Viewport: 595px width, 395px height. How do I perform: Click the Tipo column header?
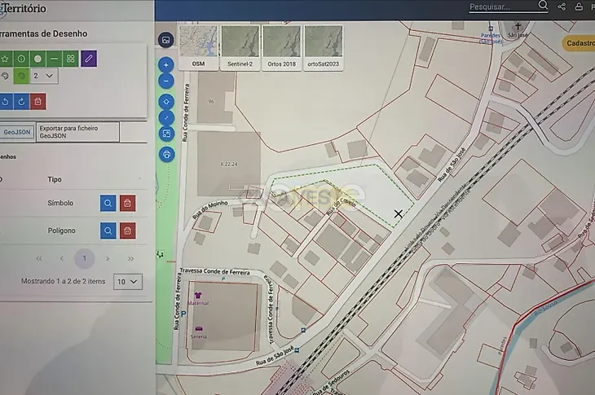(55, 179)
